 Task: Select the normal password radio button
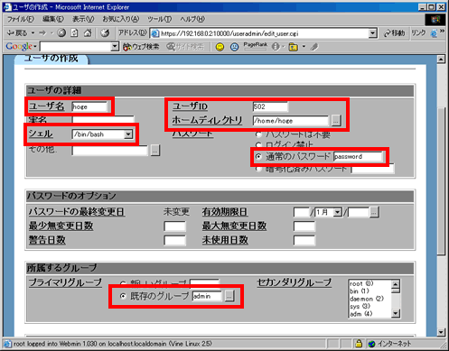click(x=258, y=156)
